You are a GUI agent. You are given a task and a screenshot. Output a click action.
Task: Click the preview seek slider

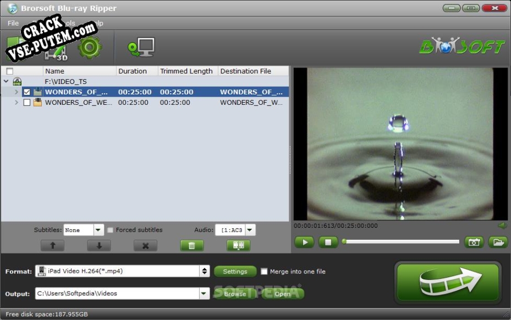point(400,242)
